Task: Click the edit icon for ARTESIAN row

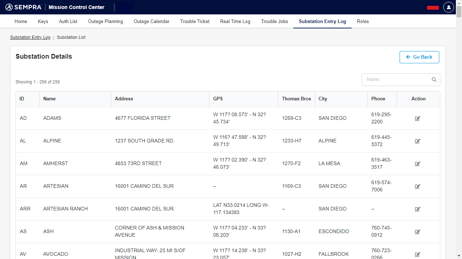Action: point(418,186)
